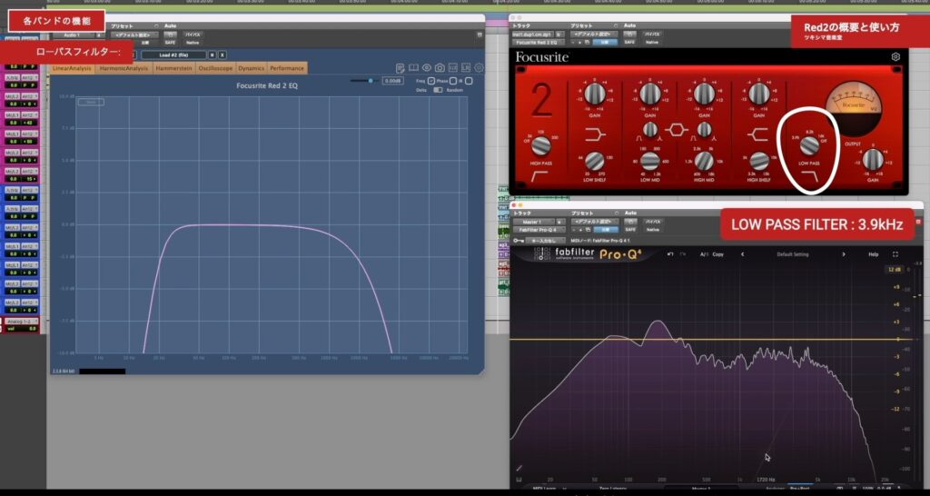Adjust the LOW MID frequency knob
The image size is (930, 496).
650,161
